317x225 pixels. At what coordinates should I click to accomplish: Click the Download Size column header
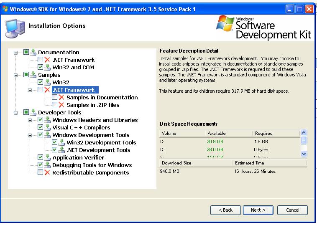pyautogui.click(x=196, y=163)
